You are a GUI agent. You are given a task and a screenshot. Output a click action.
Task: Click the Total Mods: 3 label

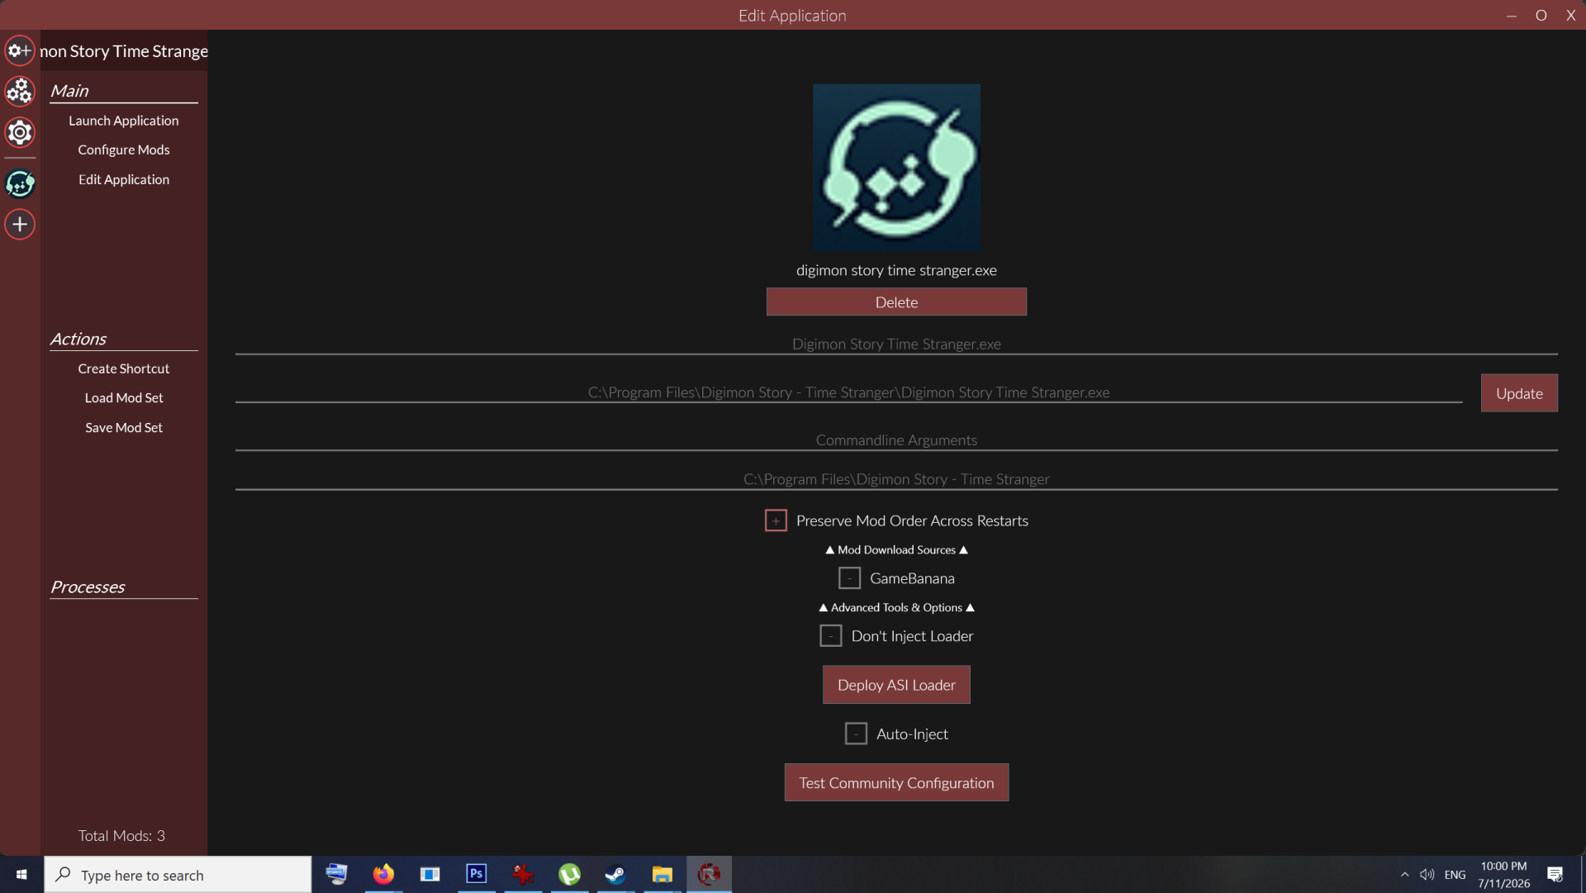coord(121,836)
